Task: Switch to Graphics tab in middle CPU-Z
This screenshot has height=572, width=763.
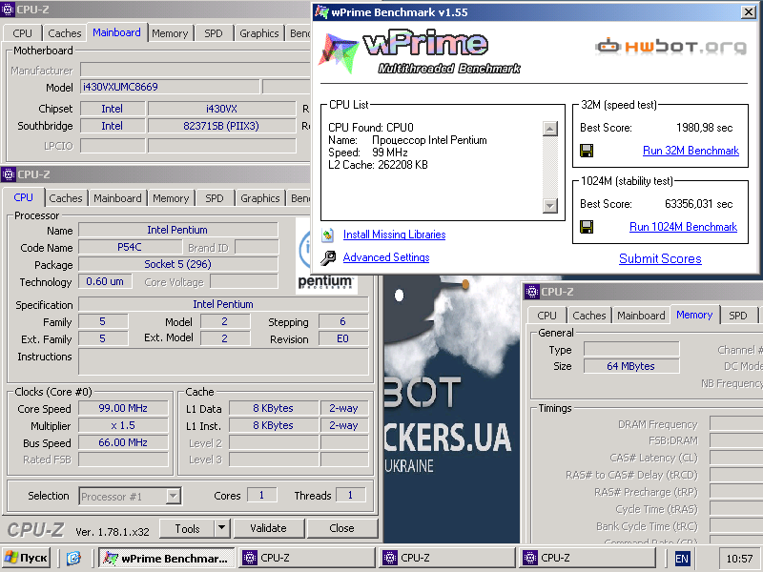Action: pyautogui.click(x=259, y=198)
